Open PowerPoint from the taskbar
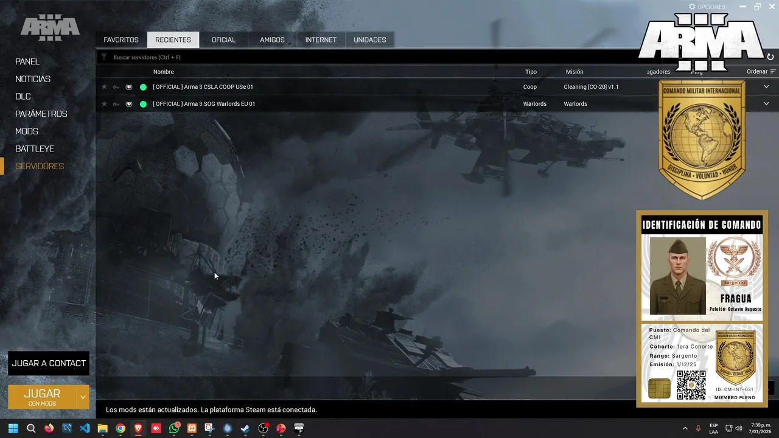 coord(281,428)
